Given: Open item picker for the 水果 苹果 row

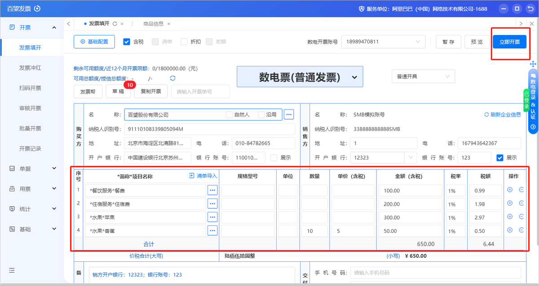Looking at the screenshot, I should pyautogui.click(x=212, y=217).
